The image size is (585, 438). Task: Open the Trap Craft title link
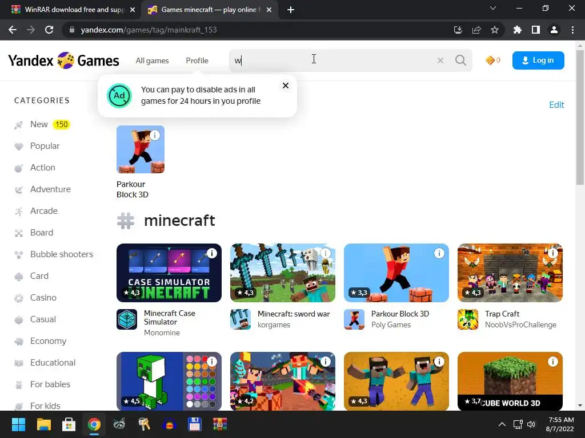(502, 314)
